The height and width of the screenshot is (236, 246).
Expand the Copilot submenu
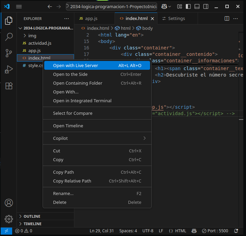click(x=97, y=138)
